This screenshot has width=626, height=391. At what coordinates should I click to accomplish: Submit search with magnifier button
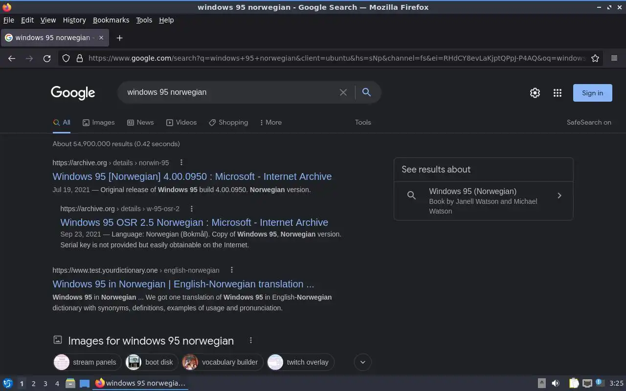[x=366, y=92]
